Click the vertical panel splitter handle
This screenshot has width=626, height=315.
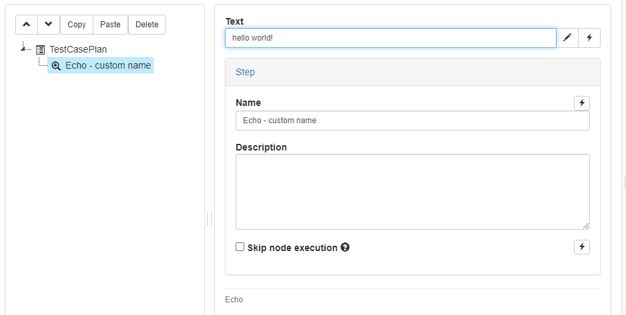click(209, 219)
